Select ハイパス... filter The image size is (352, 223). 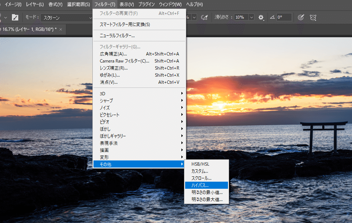pyautogui.click(x=206, y=185)
